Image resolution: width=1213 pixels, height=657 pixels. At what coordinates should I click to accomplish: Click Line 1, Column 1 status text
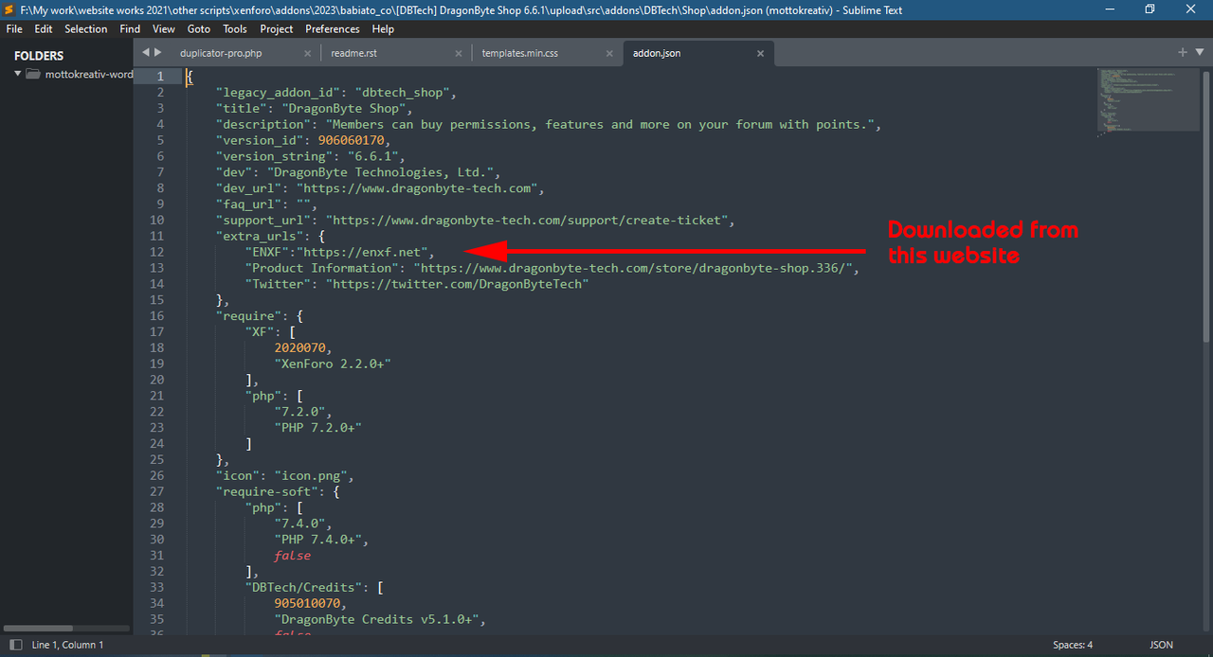point(68,645)
